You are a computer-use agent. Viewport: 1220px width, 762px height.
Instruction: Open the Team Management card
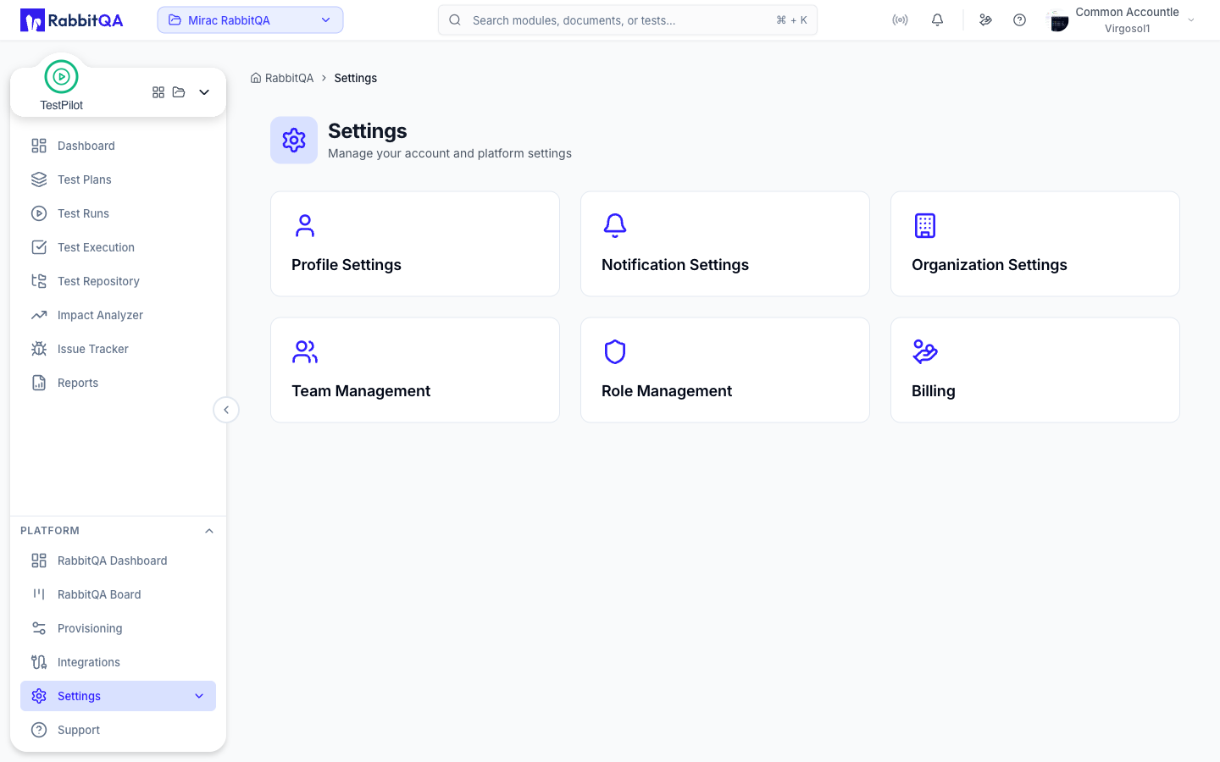(415, 370)
